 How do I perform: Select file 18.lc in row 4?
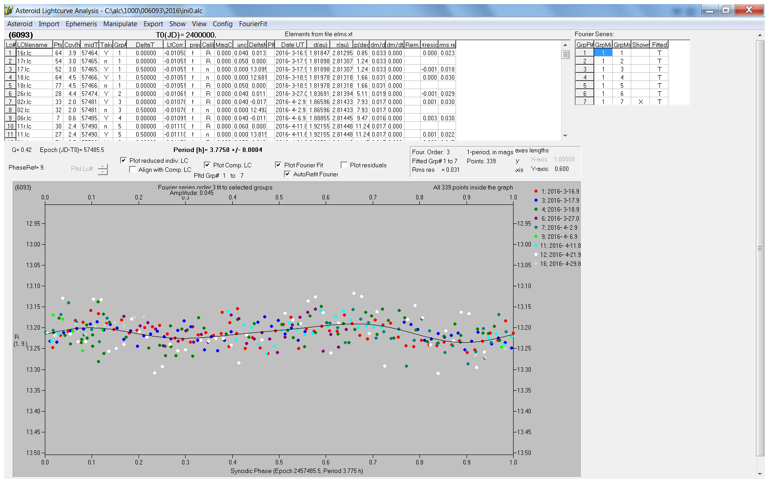(34, 77)
